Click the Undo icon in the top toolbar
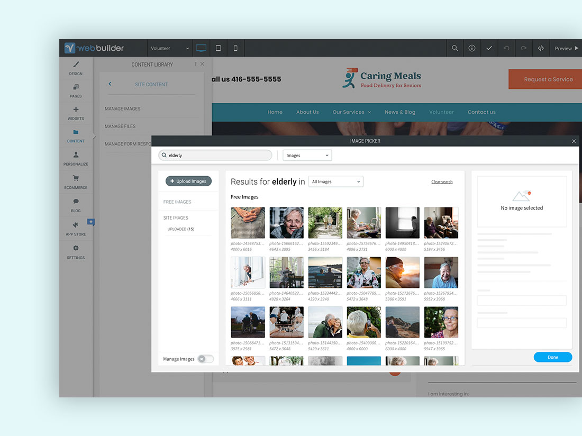The image size is (582, 436). (x=506, y=48)
